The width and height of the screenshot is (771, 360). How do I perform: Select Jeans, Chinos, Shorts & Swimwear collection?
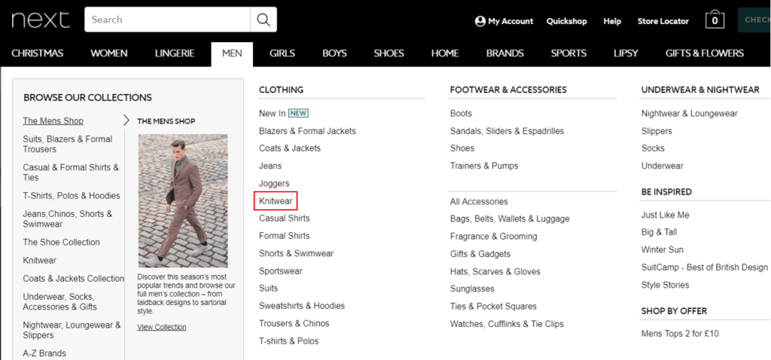(67, 219)
